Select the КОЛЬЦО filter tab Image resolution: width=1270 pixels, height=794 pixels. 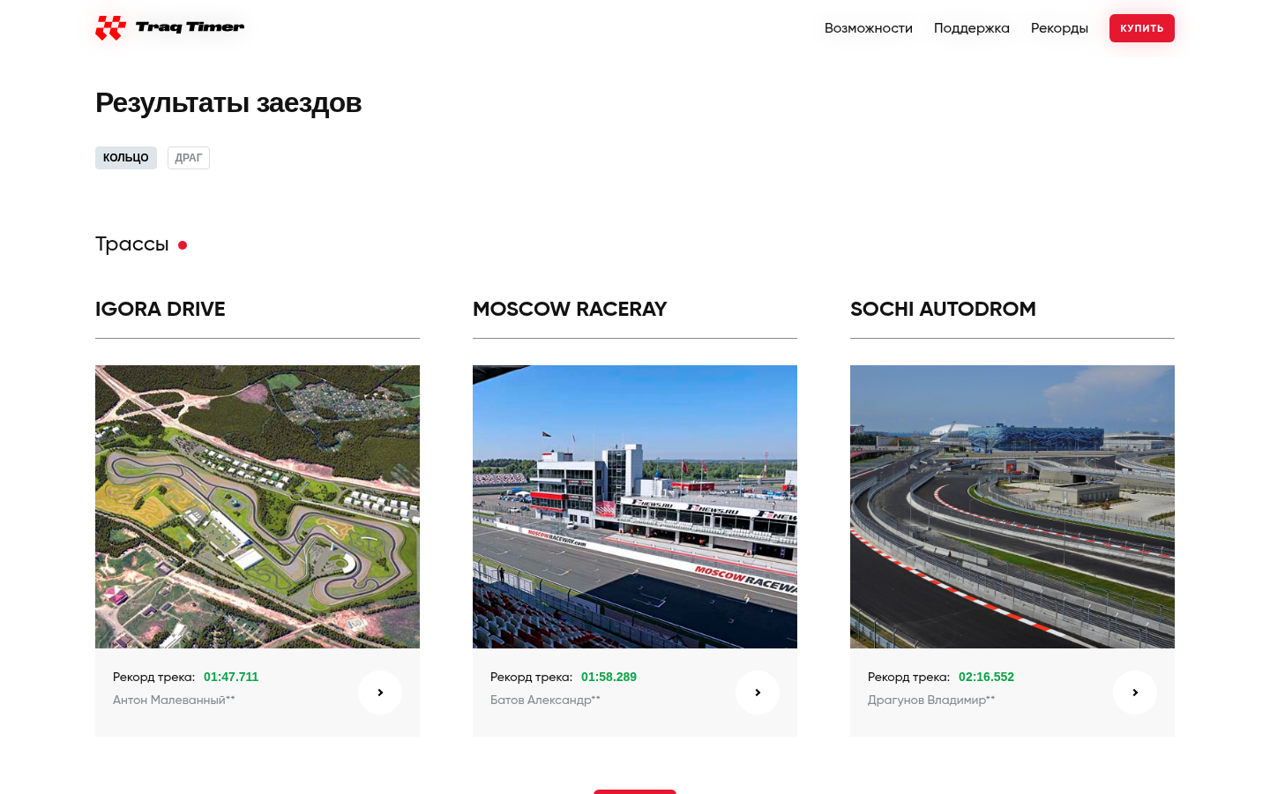pyautogui.click(x=126, y=158)
